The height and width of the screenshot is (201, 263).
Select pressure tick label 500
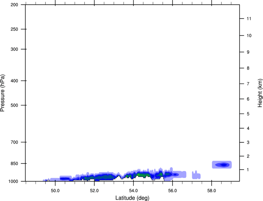14,105
